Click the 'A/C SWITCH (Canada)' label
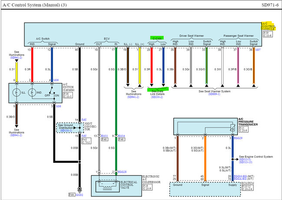This screenshot has height=200, width=282. (69, 87)
